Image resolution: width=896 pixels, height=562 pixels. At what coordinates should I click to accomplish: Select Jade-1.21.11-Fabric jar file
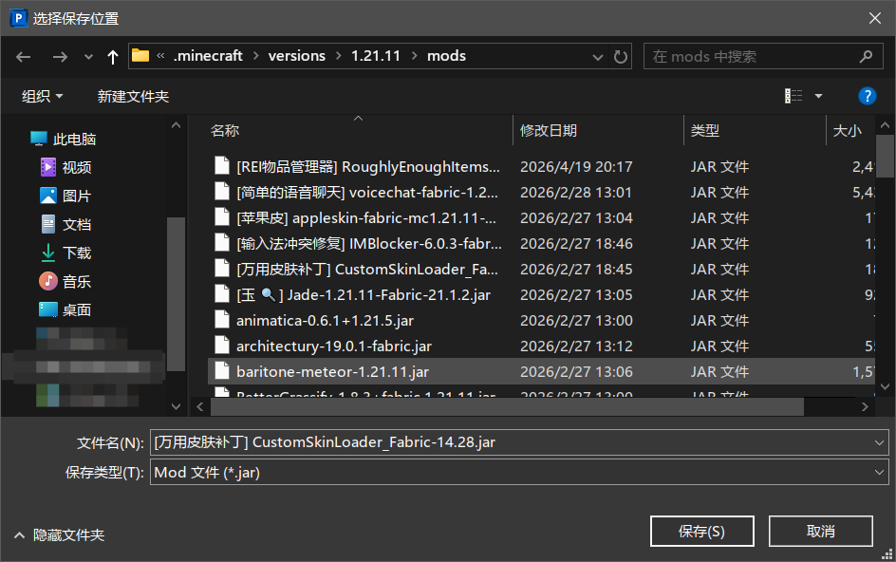(364, 295)
